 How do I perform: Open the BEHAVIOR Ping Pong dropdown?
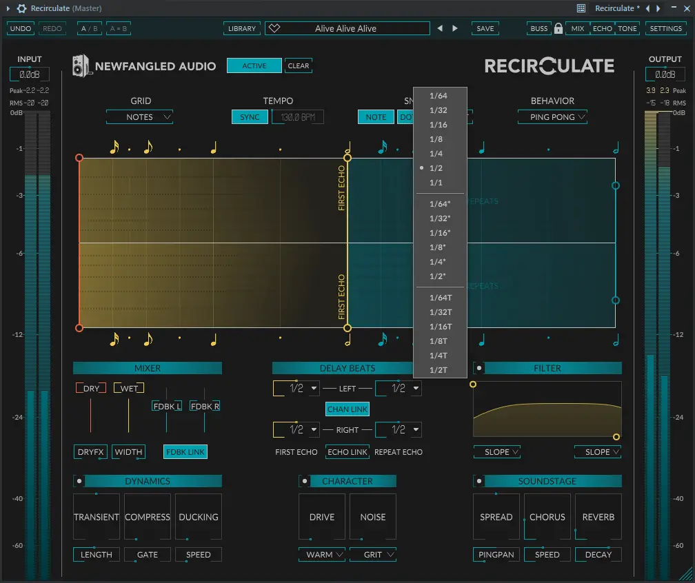pos(552,117)
